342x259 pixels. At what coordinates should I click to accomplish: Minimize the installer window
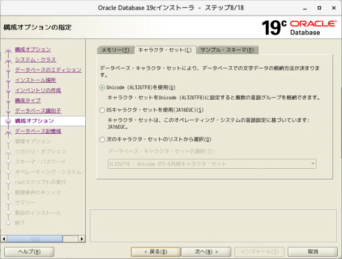pos(305,8)
